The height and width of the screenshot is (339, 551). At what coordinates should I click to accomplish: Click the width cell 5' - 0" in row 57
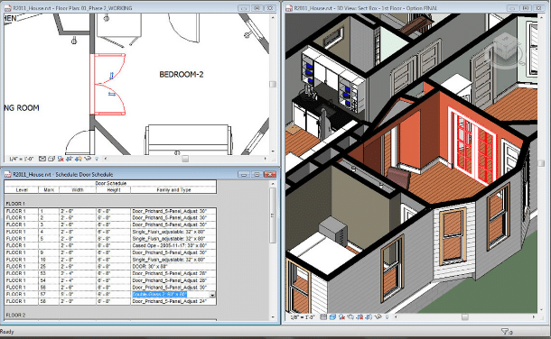pos(78,295)
